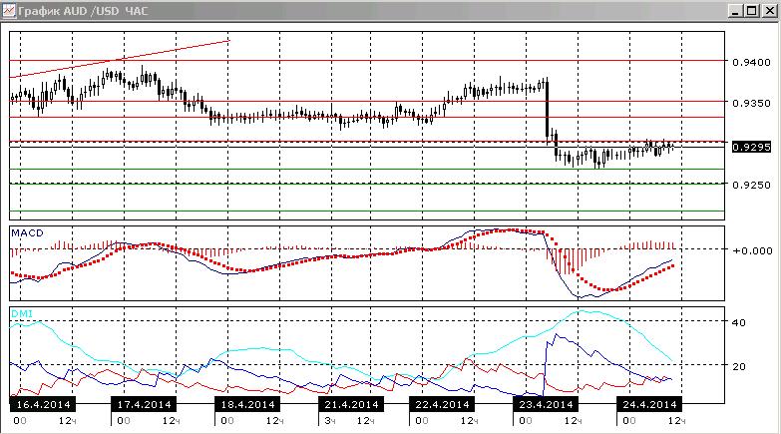Viewport: 781px width, 434px height.
Task: Click the 0.9350 price axis label
Action: pos(751,103)
